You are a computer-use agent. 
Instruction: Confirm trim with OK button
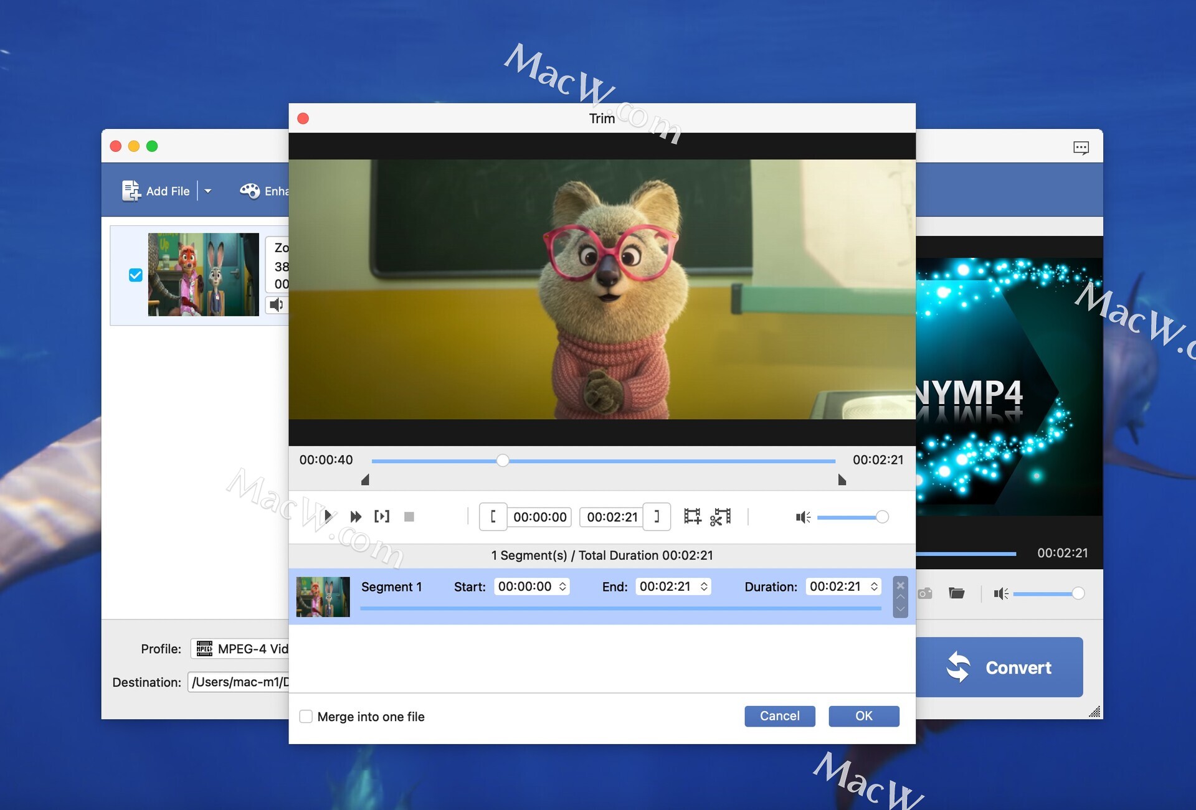click(x=863, y=716)
